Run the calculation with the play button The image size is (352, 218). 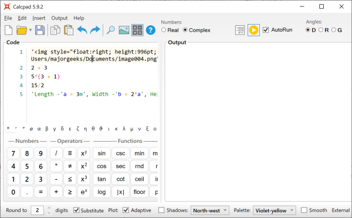[253, 30]
